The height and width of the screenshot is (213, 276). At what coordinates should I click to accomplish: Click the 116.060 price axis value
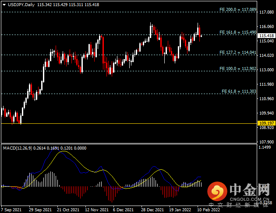266,27
